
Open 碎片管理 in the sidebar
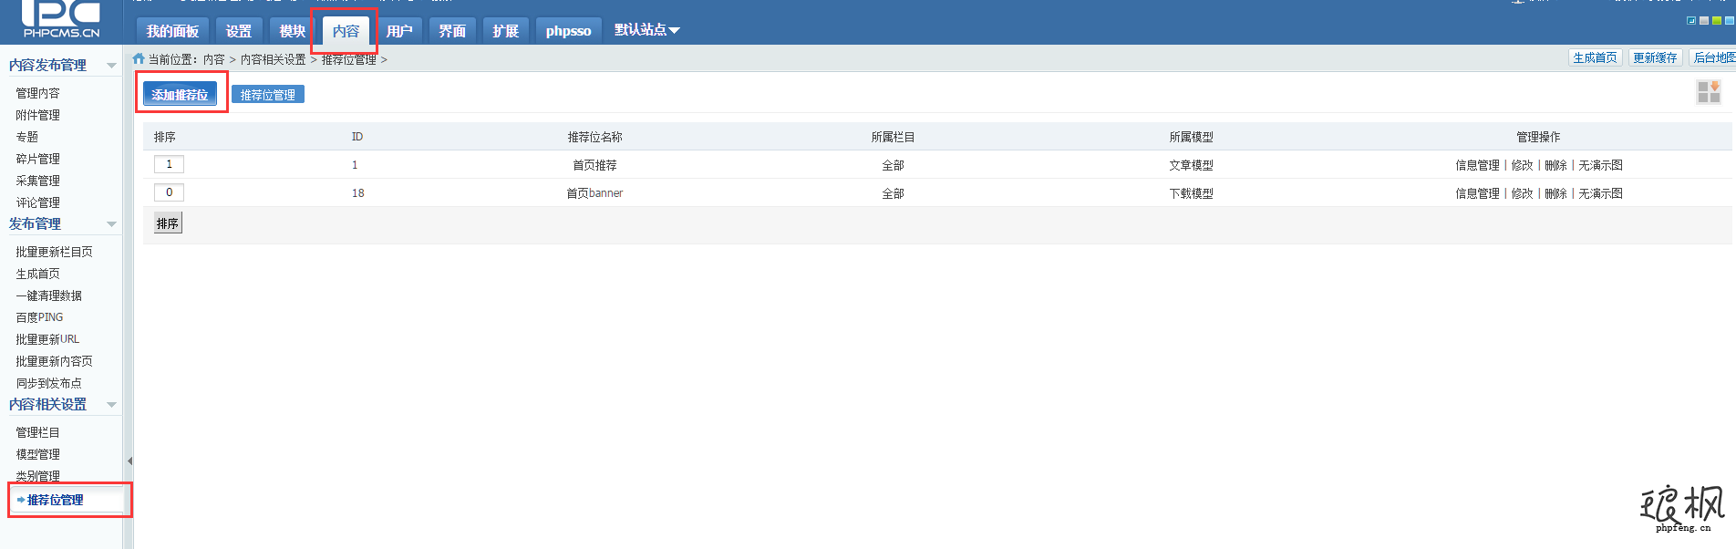point(37,159)
